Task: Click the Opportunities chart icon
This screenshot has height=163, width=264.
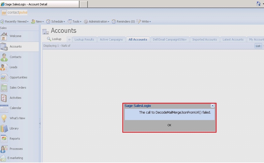Action: tap(4, 78)
